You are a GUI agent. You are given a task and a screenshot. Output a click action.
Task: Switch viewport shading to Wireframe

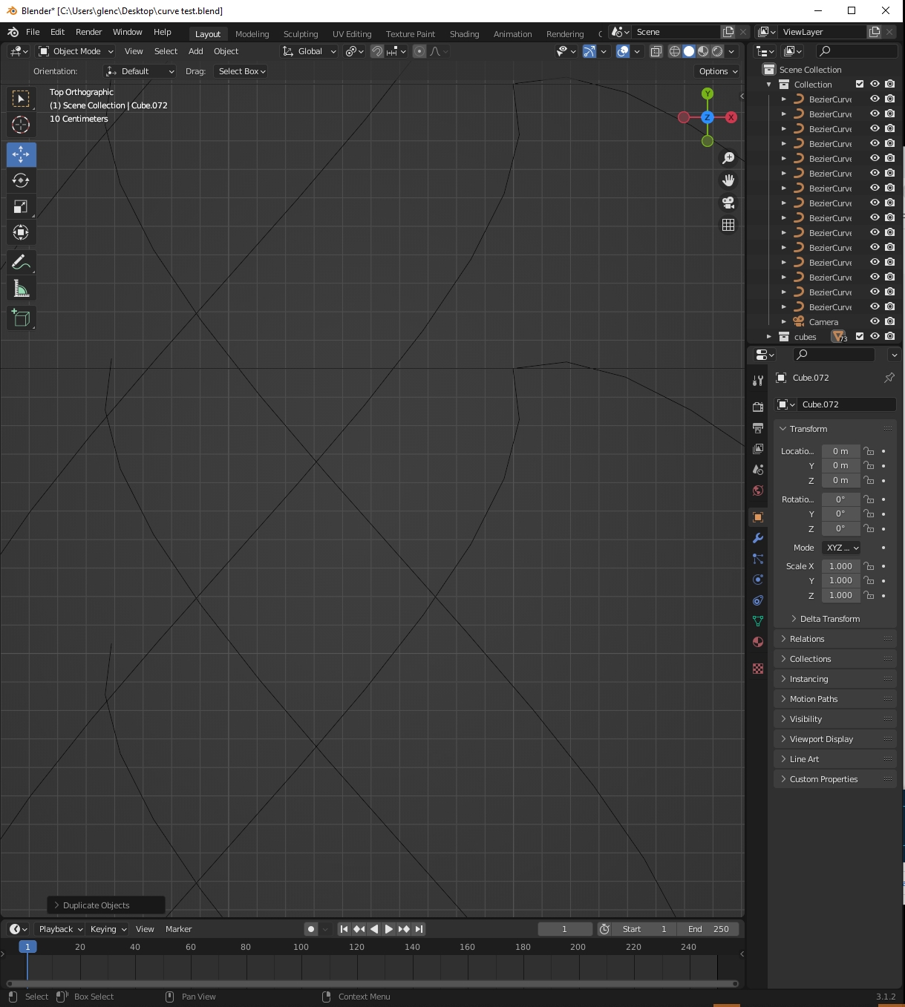675,51
